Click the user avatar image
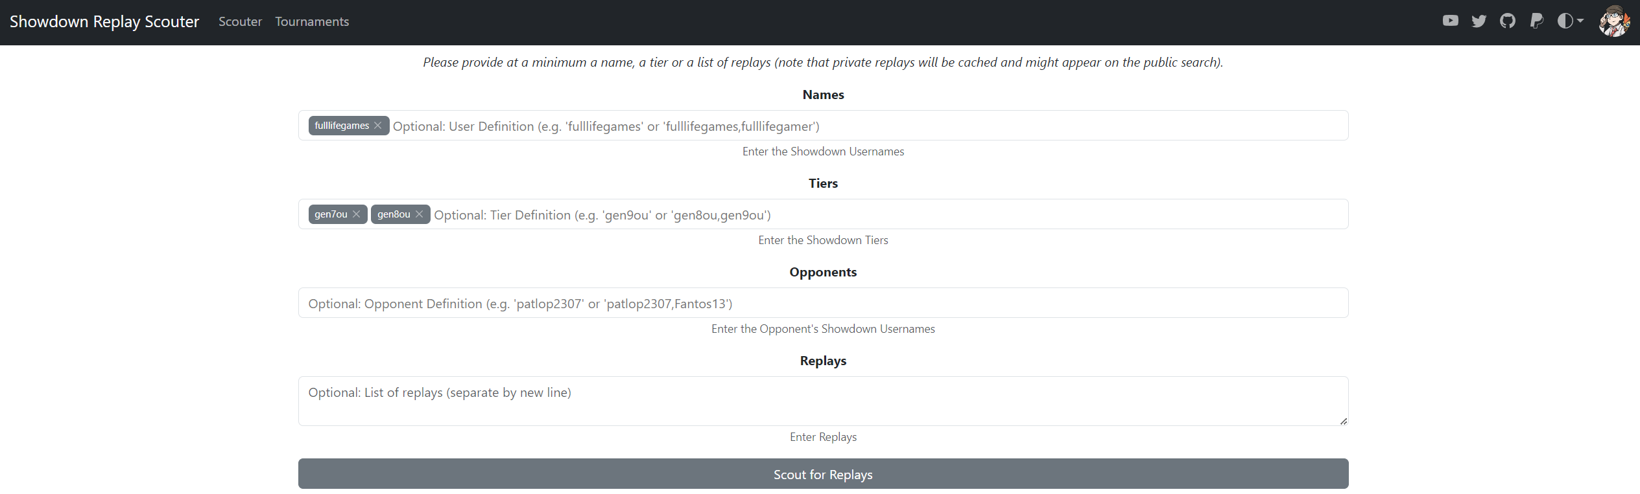1640x494 pixels. [1613, 21]
